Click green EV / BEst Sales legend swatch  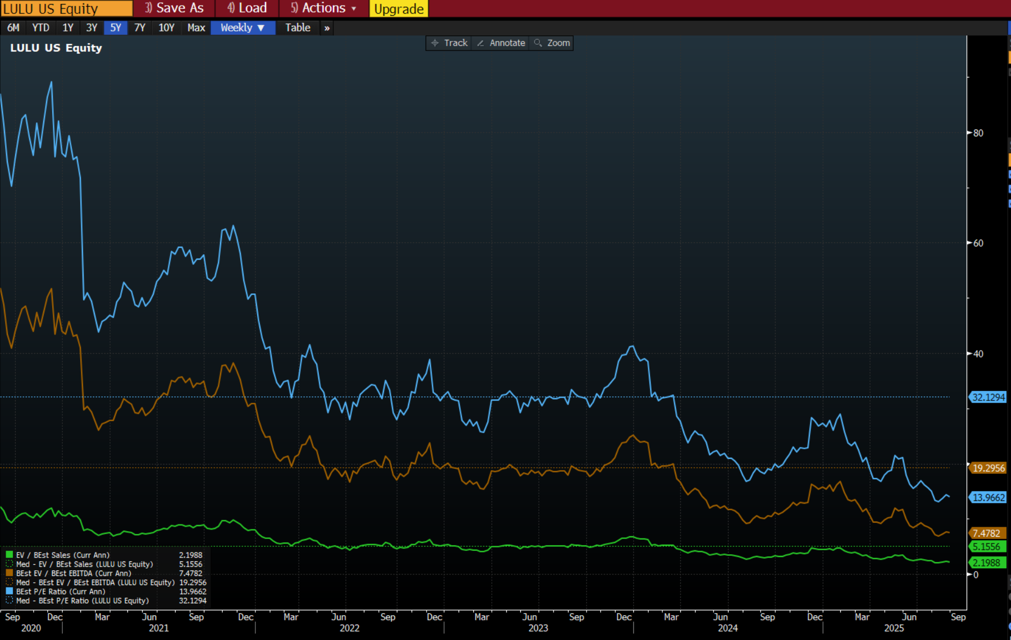click(x=10, y=555)
